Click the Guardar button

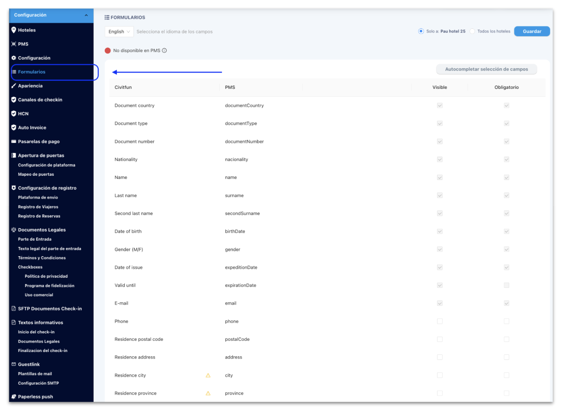532,31
